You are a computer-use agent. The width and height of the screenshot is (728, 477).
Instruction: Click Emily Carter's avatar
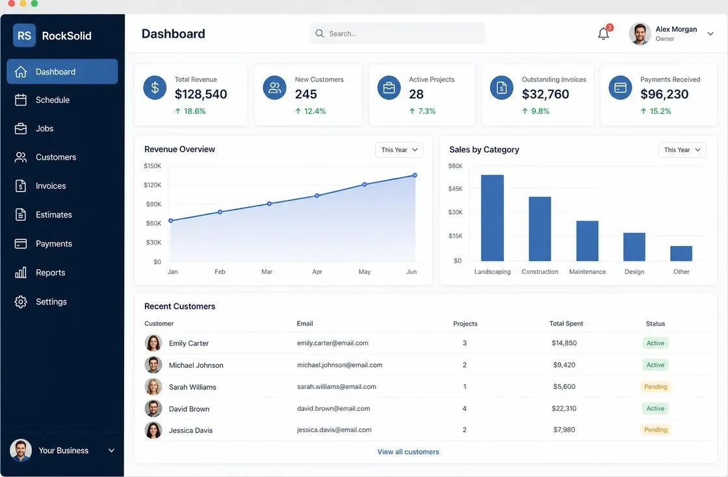coord(153,343)
